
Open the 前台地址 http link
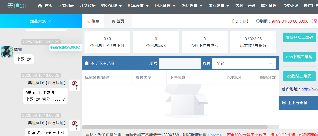[x=310, y=89]
